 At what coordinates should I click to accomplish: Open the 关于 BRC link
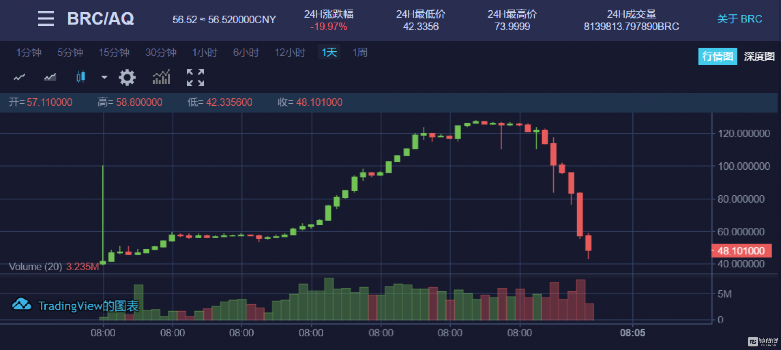point(739,19)
